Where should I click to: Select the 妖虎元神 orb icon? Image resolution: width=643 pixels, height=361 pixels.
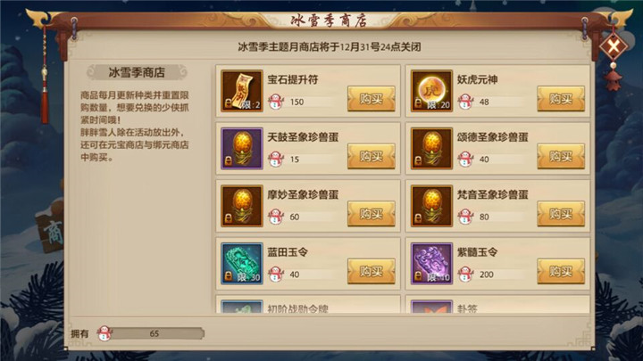[x=431, y=91]
